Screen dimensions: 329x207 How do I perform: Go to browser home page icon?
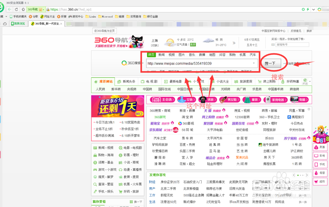[x=23, y=9]
